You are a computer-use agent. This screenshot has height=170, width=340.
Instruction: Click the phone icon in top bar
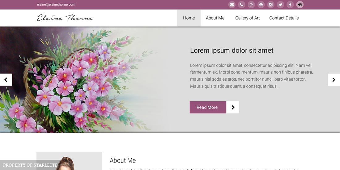[242, 5]
